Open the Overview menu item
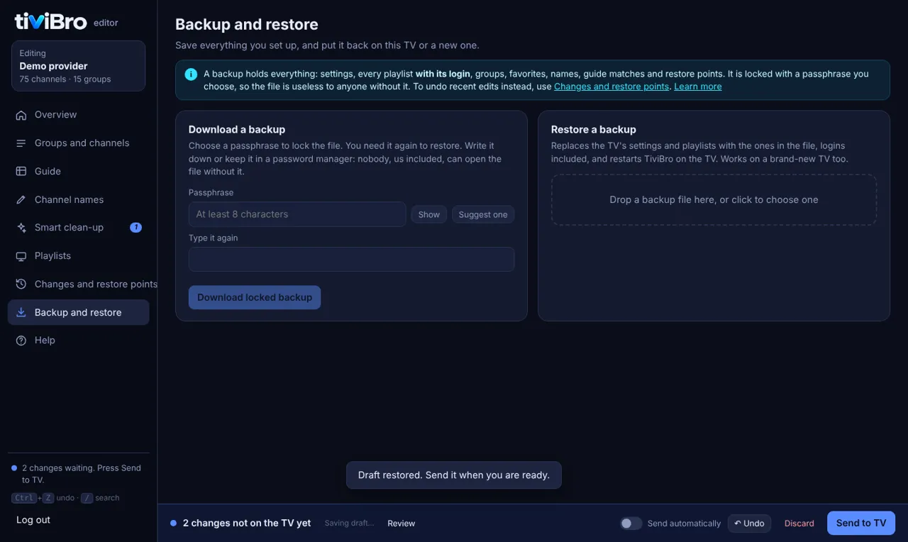The height and width of the screenshot is (542, 908). click(78, 115)
